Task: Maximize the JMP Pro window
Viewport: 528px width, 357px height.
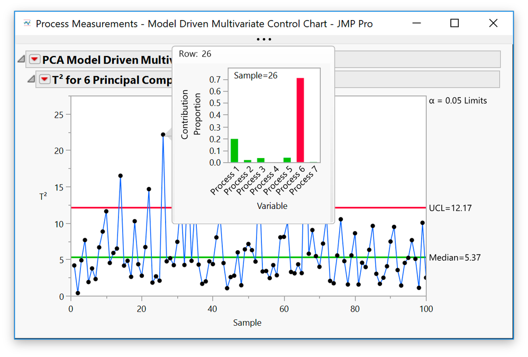Action: [x=454, y=23]
